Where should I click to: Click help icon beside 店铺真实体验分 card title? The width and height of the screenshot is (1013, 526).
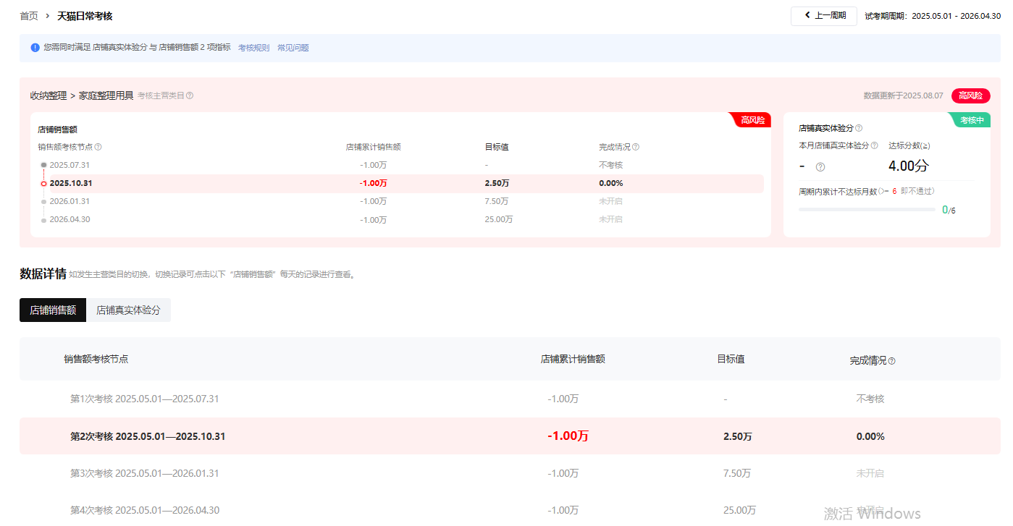click(x=859, y=128)
